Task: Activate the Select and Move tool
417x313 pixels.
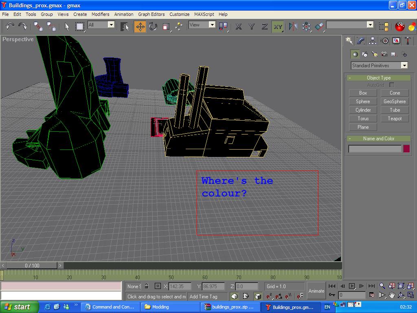Action: pyautogui.click(x=140, y=27)
